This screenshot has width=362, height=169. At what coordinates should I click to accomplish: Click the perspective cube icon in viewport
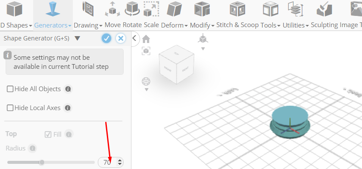click(203, 38)
